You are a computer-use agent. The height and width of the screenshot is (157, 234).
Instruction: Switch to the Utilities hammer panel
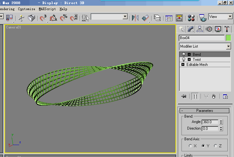(x=227, y=29)
